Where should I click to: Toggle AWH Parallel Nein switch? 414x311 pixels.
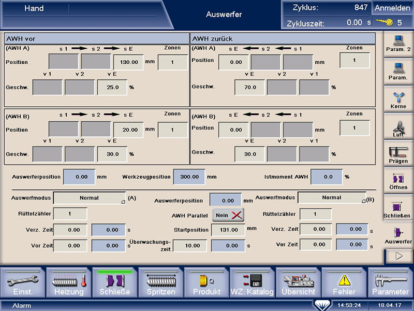point(228,215)
